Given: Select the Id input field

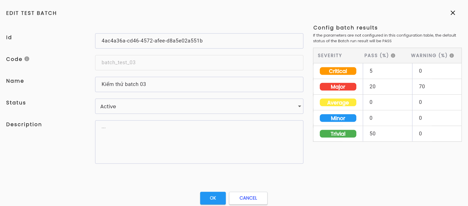Looking at the screenshot, I should point(199,41).
